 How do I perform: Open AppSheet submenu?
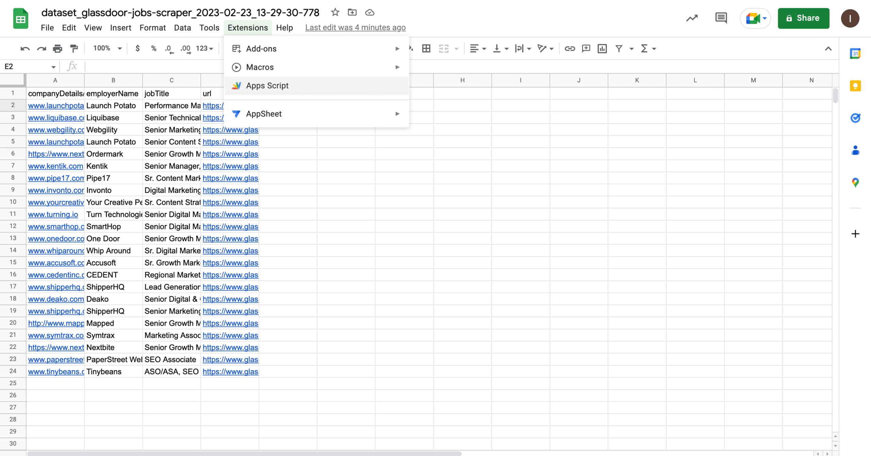[x=316, y=114]
